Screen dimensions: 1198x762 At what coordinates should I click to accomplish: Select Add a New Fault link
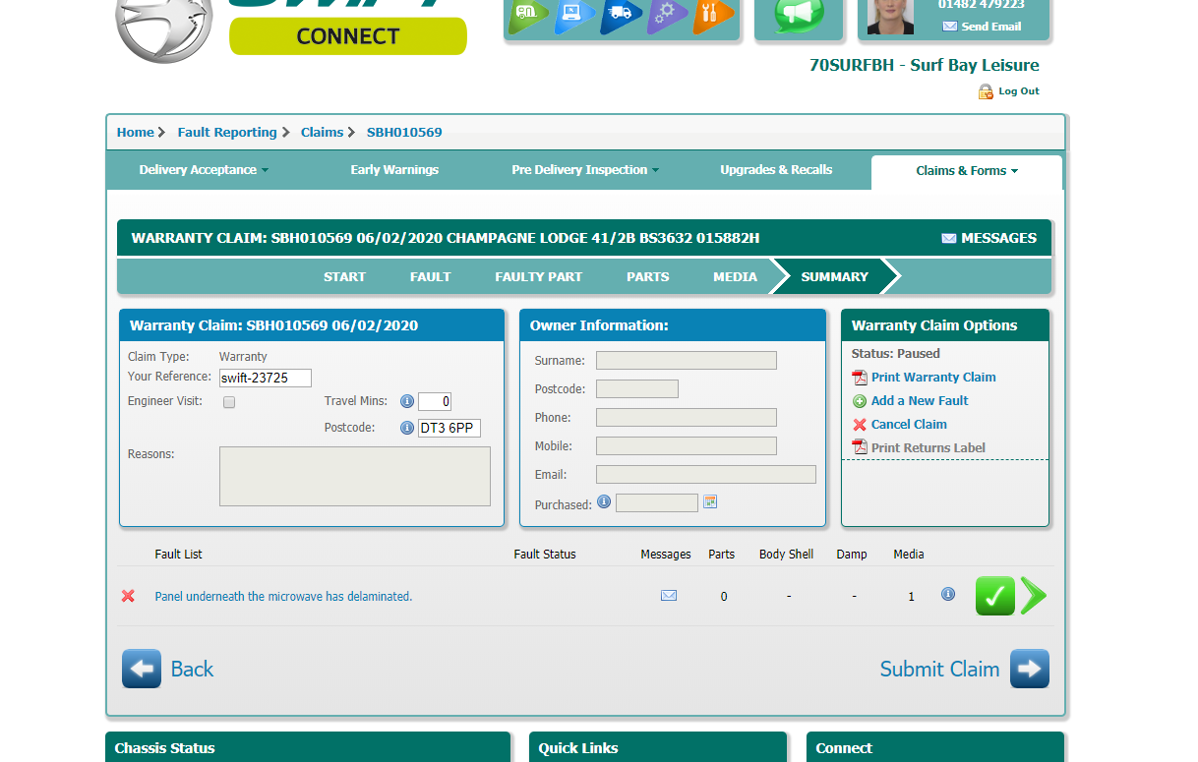[x=919, y=401]
